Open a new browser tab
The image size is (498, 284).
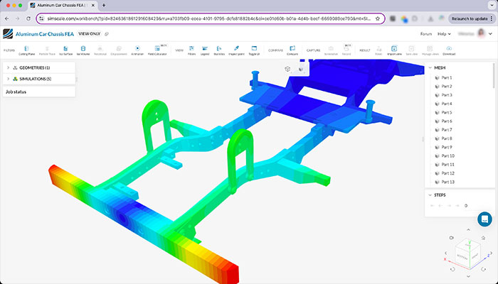pos(104,6)
